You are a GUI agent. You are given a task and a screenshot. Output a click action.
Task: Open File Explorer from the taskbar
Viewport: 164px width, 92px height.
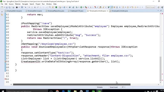pos(75,91)
